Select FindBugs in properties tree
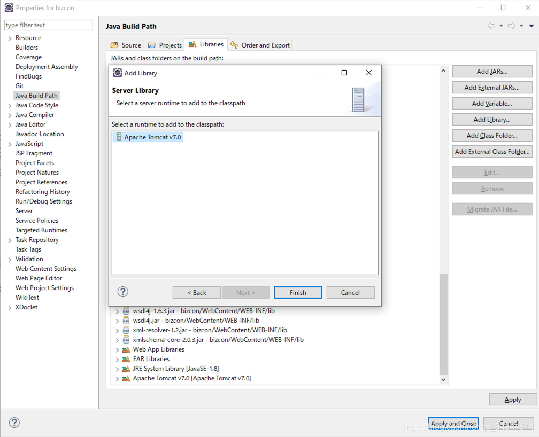Viewport: 539px width, 437px height. (28, 76)
